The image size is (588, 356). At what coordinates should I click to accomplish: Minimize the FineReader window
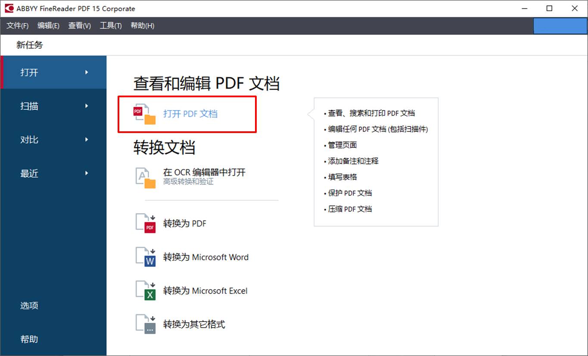tap(524, 8)
